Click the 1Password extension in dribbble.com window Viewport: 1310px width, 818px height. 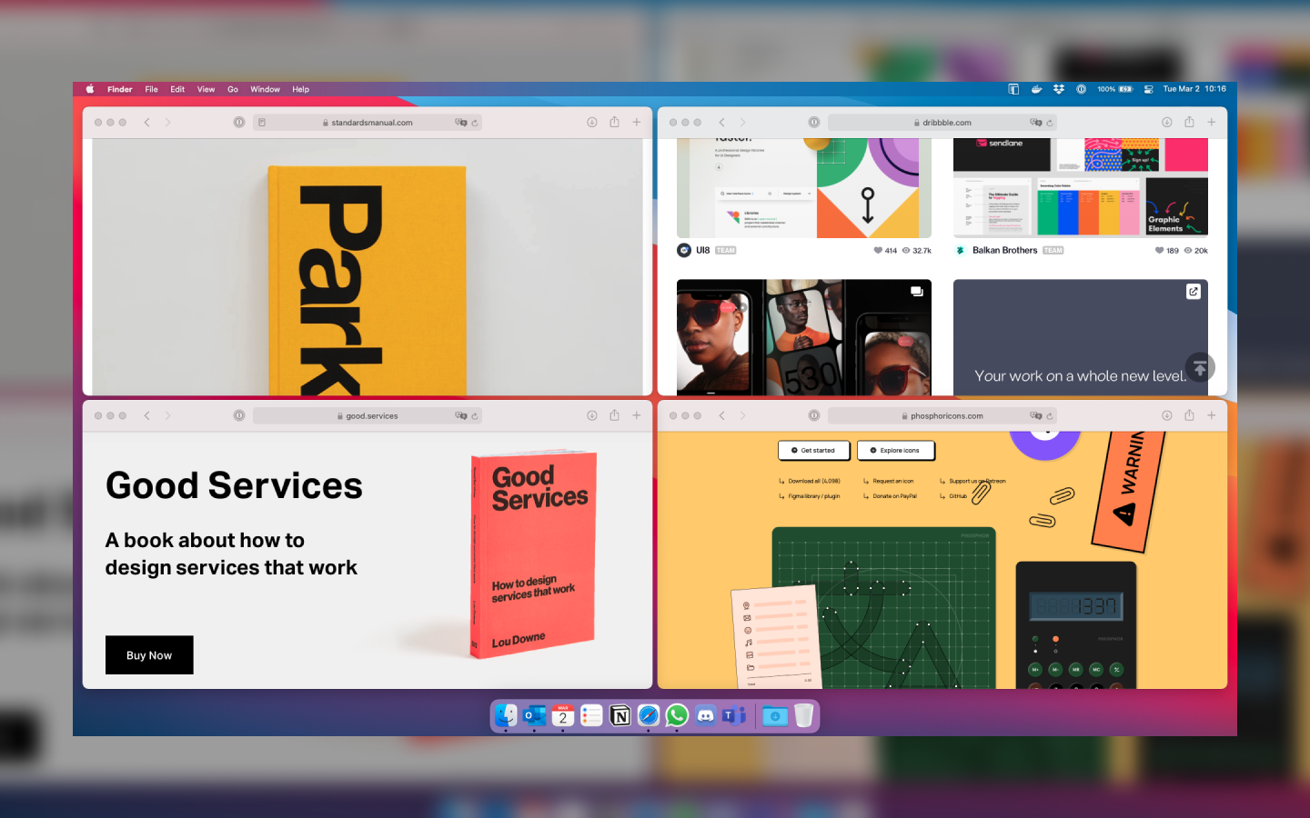click(x=814, y=122)
